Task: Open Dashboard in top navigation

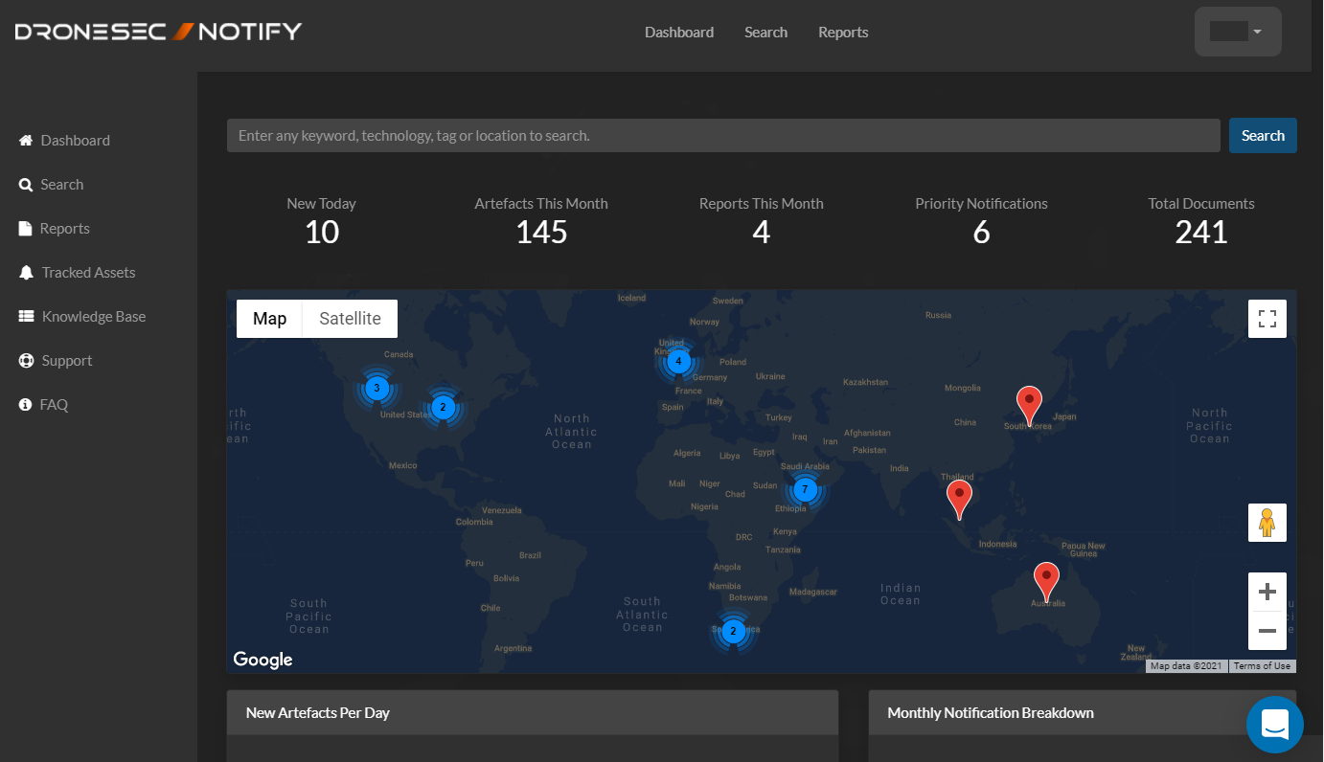Action: tap(679, 33)
